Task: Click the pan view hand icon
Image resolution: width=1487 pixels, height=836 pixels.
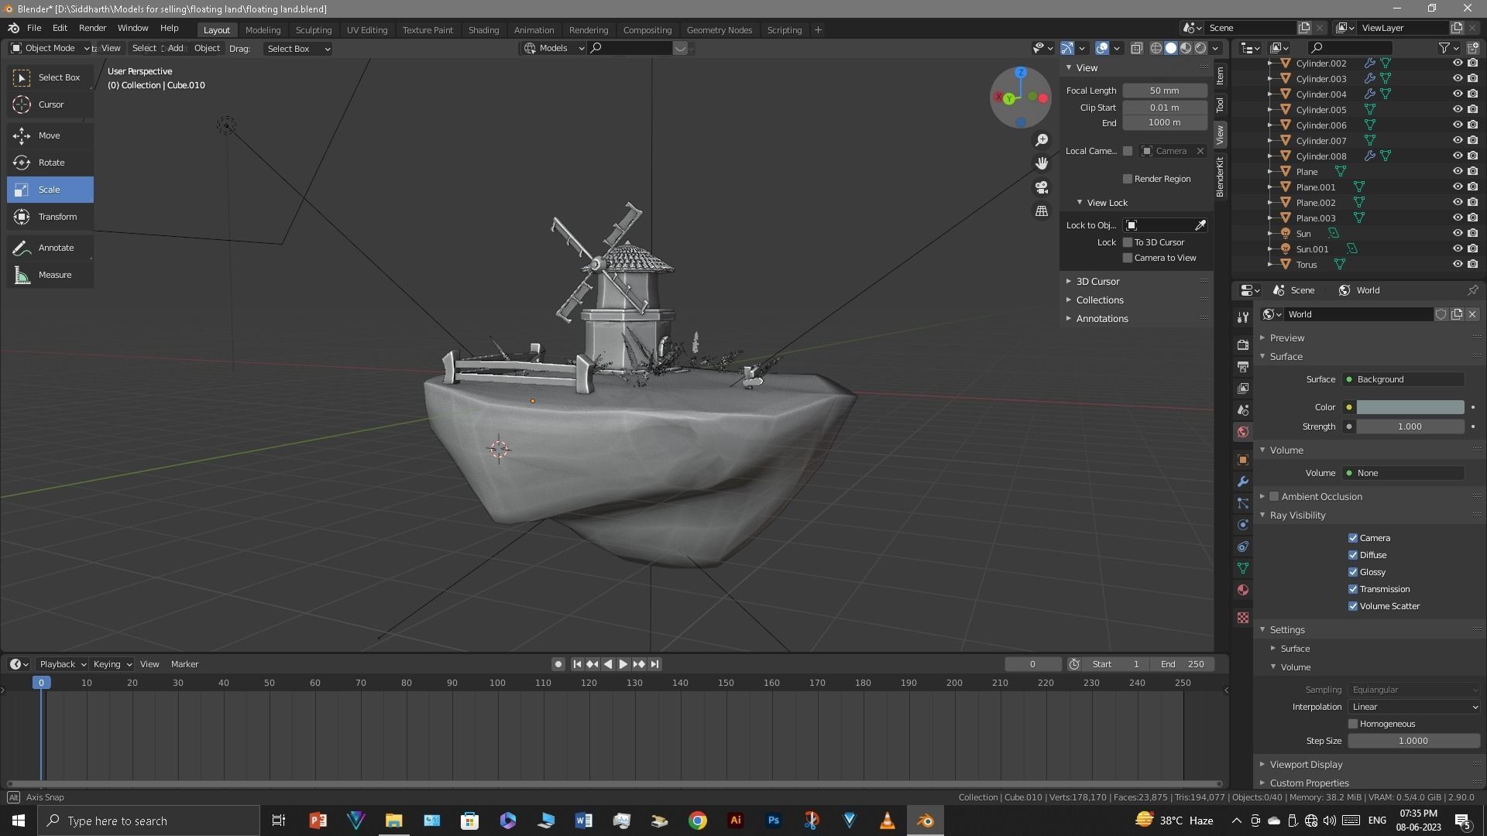Action: coord(1042,163)
